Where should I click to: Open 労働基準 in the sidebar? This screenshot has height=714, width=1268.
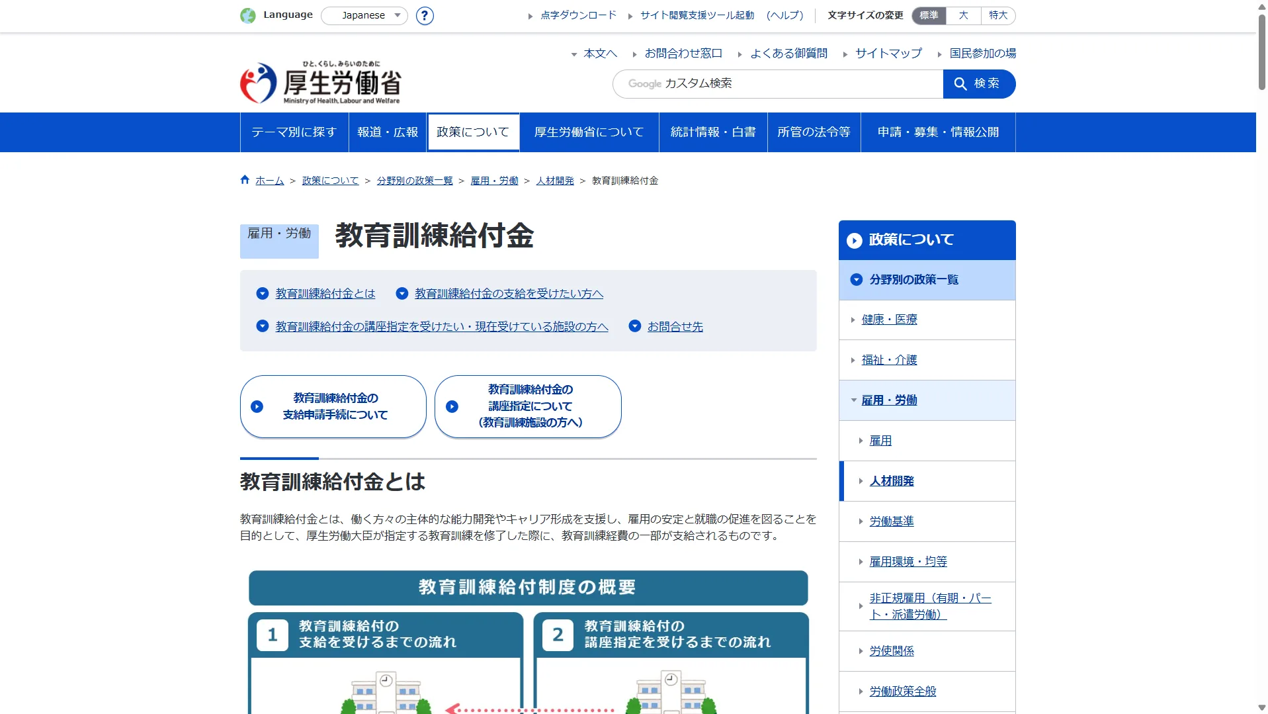(x=892, y=521)
